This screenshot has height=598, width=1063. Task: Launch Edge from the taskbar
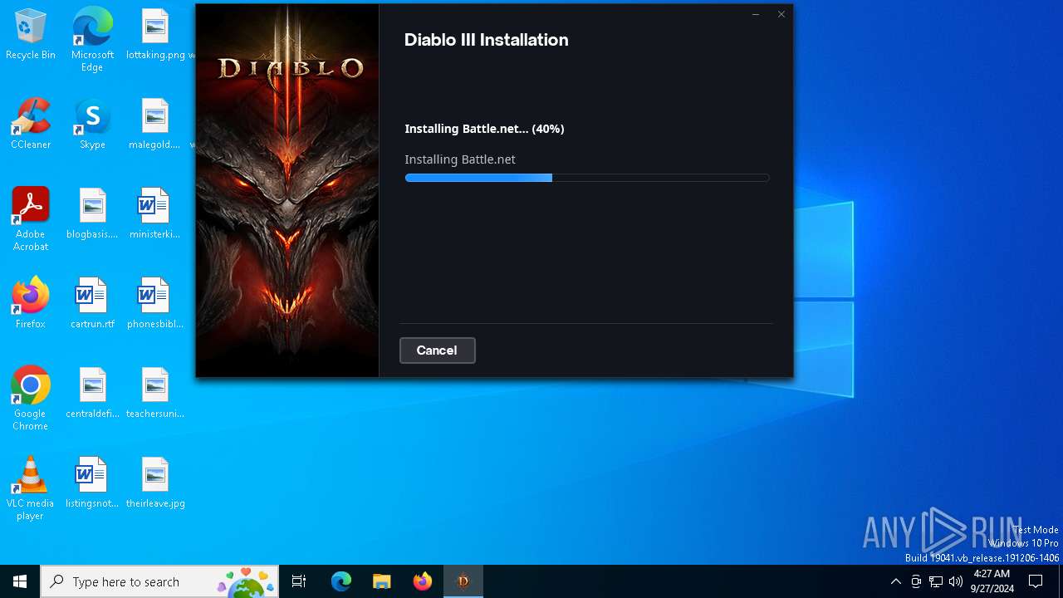(x=341, y=581)
